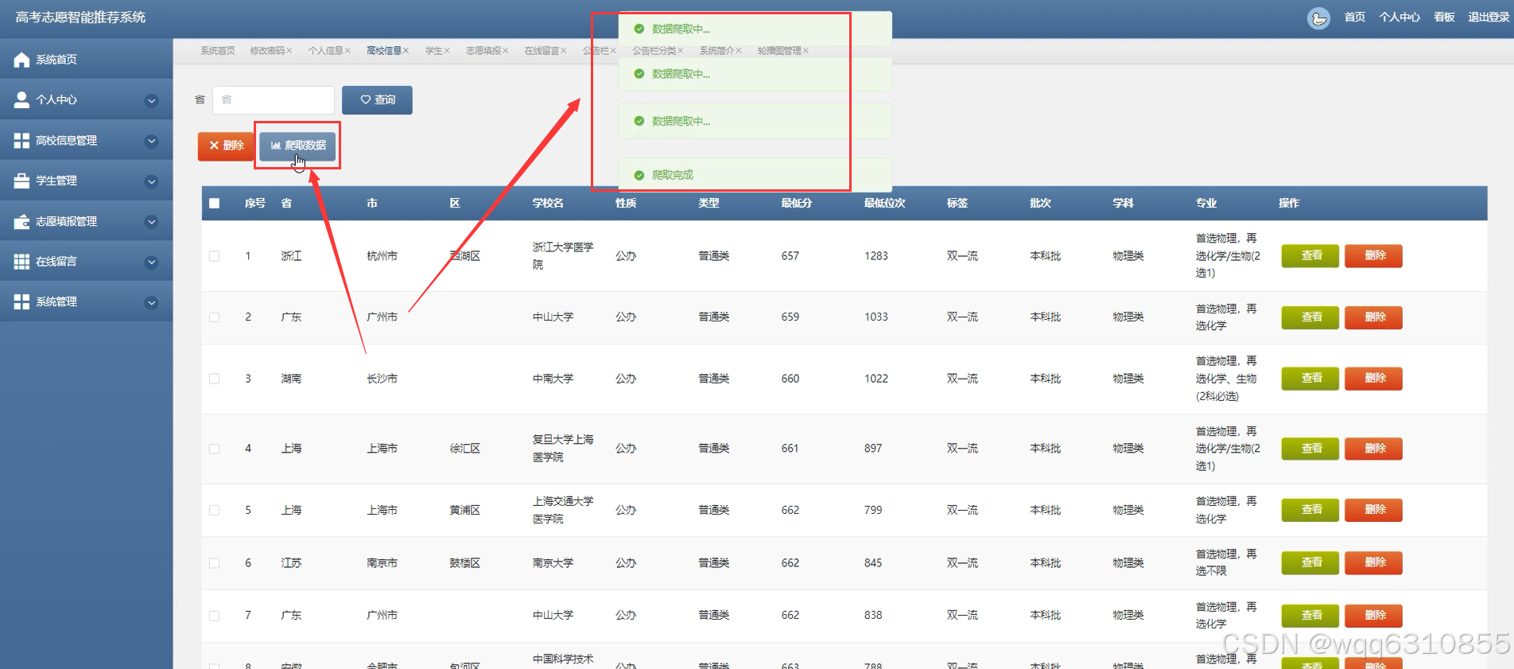Click the 爬取数据 button
1514x669 pixels.
tap(297, 146)
